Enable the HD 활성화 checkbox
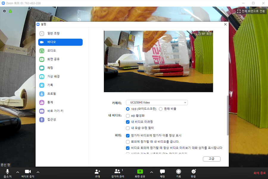This screenshot has height=179, width=268. coord(128,116)
